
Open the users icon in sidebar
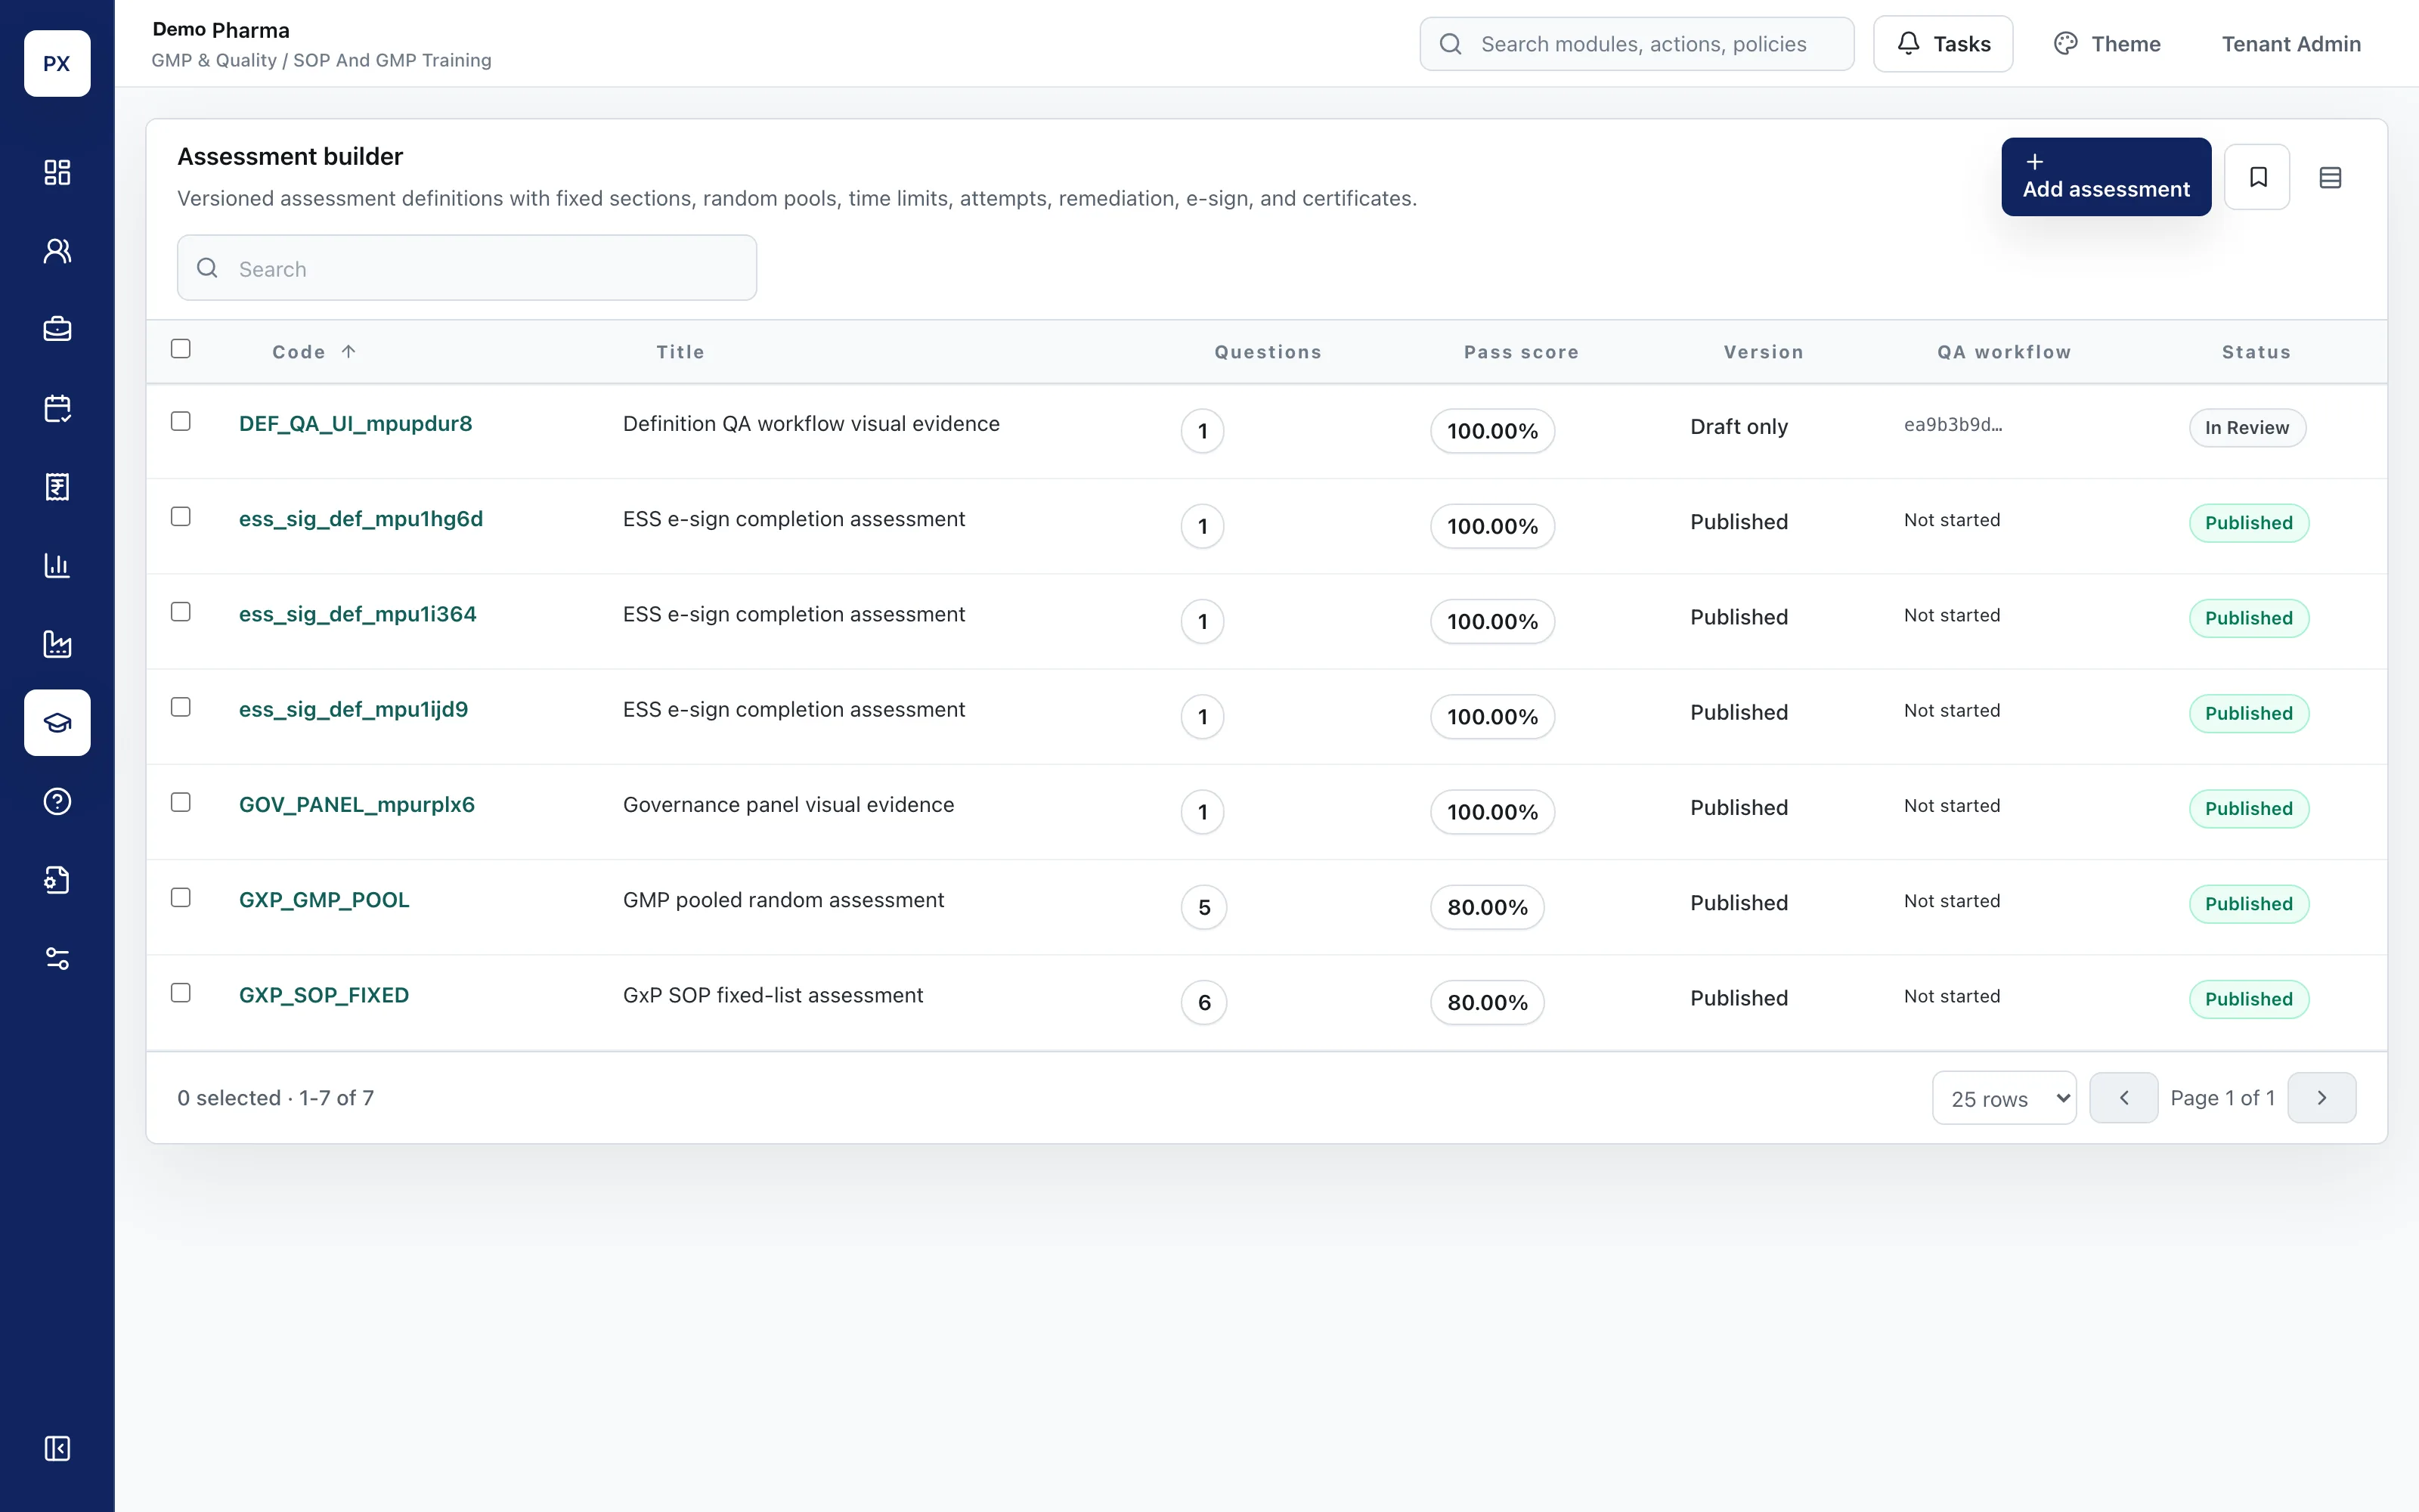coord(57,251)
